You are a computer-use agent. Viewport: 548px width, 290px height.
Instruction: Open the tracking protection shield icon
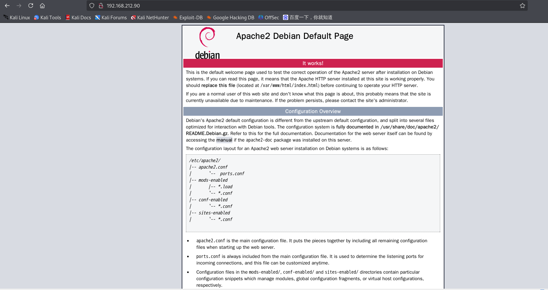[x=92, y=6]
